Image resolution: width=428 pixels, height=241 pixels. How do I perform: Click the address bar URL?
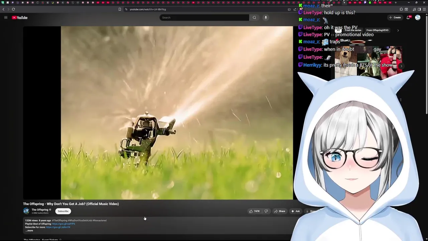pyautogui.click(x=148, y=9)
